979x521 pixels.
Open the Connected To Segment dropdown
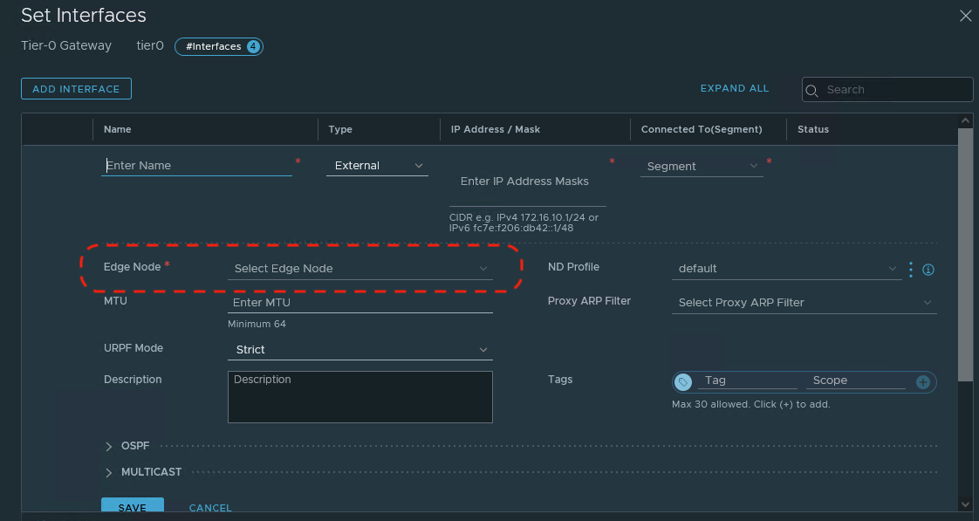click(x=702, y=166)
